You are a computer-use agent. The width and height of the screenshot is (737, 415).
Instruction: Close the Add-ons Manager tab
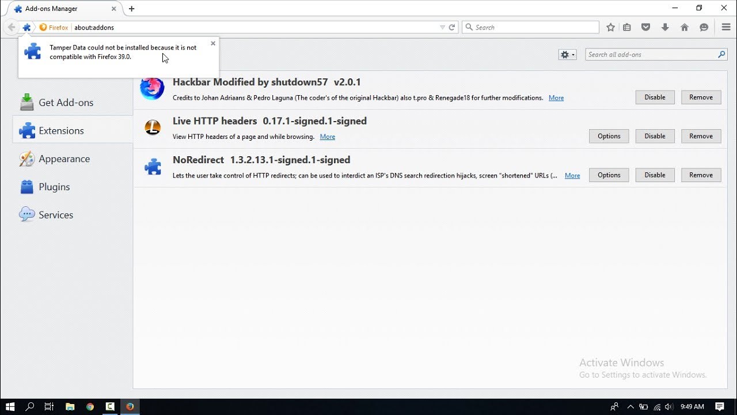[113, 9]
